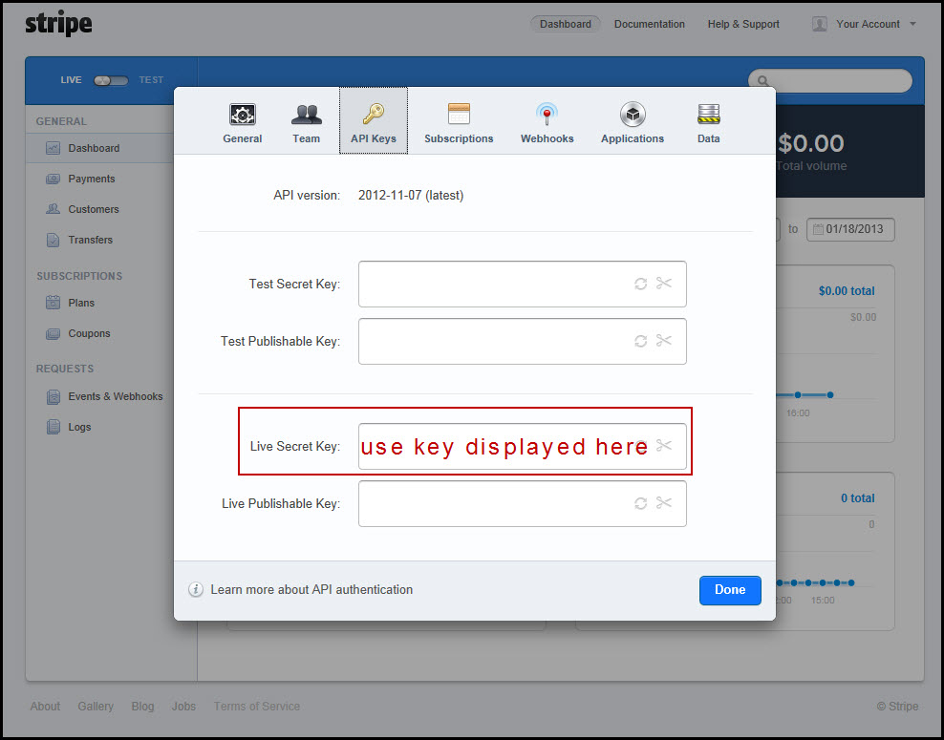Click the account avatar icon
Viewport: 944px width, 740px height.
(820, 24)
